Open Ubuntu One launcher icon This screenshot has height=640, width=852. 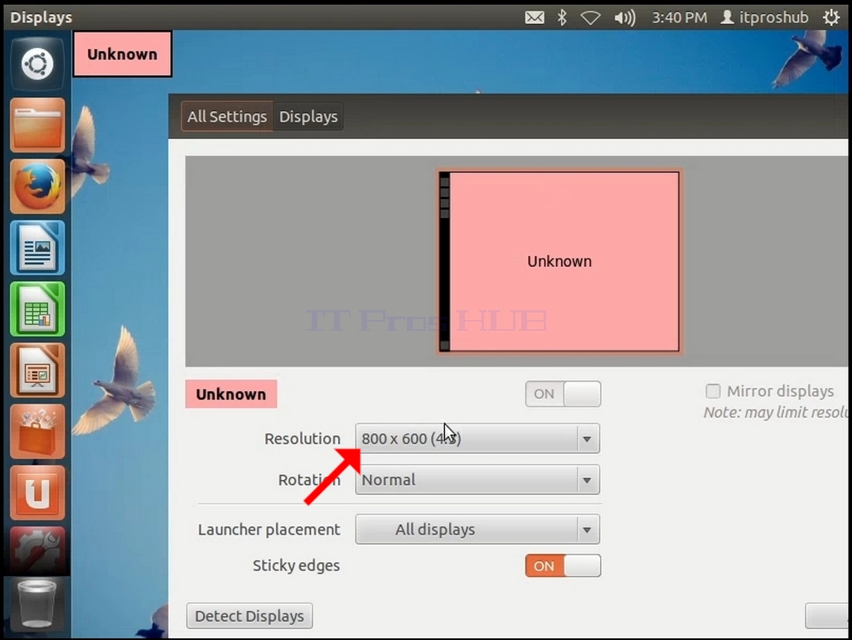point(37,492)
